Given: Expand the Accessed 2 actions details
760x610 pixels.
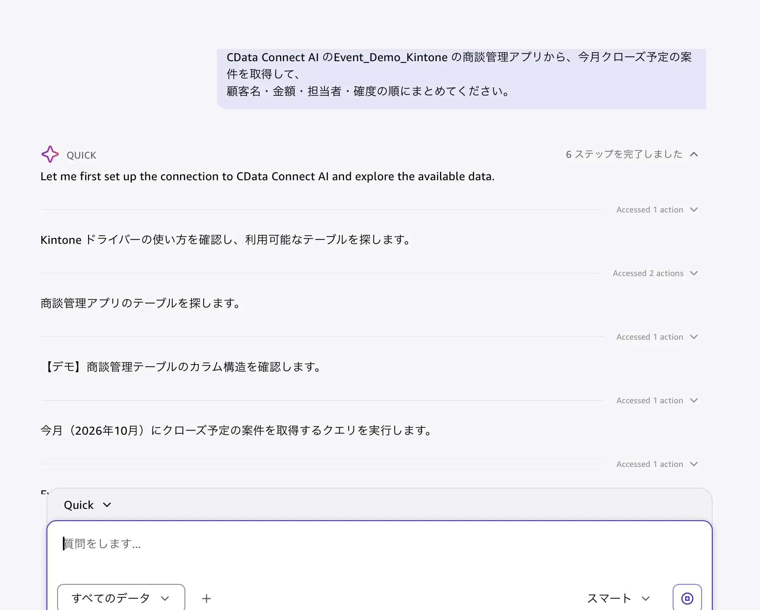Looking at the screenshot, I should 655,273.
